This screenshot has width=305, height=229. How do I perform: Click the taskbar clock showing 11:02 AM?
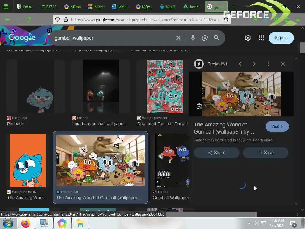coord(277,223)
